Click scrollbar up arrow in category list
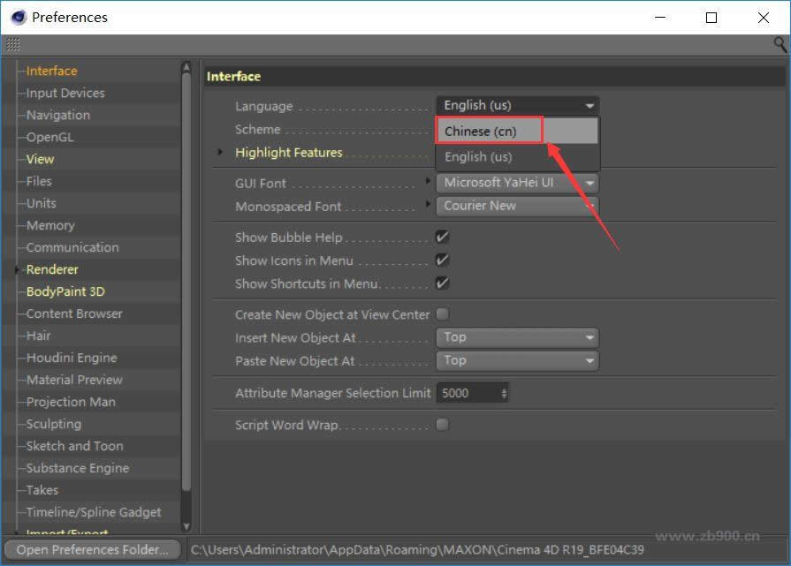This screenshot has width=791, height=566. click(186, 67)
